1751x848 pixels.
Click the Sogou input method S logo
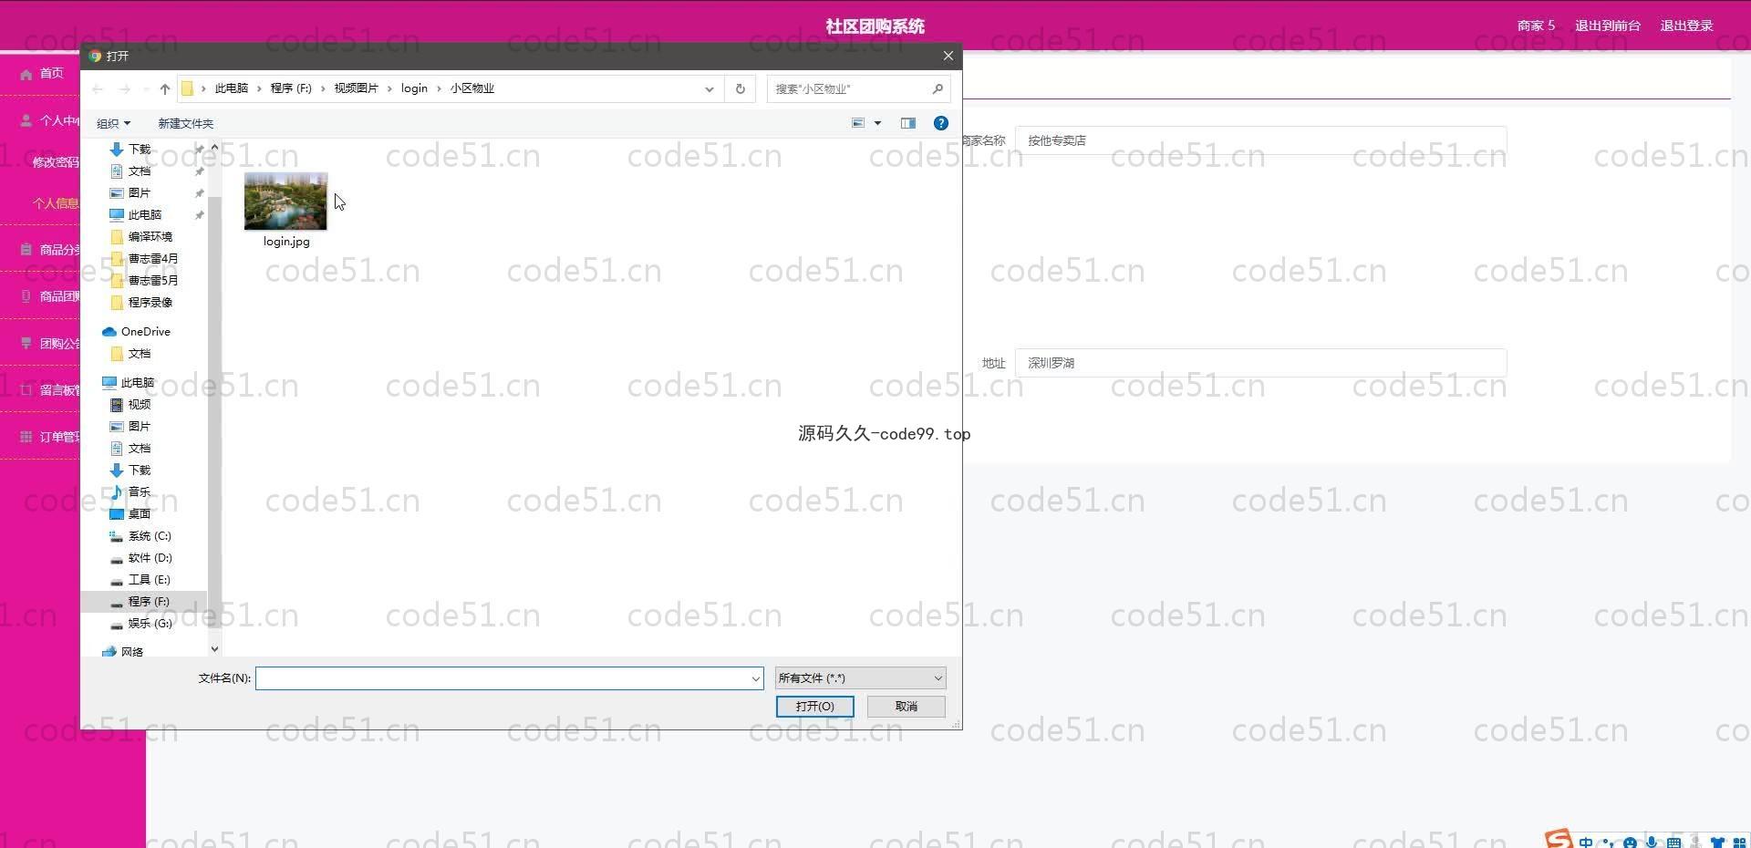1559,840
